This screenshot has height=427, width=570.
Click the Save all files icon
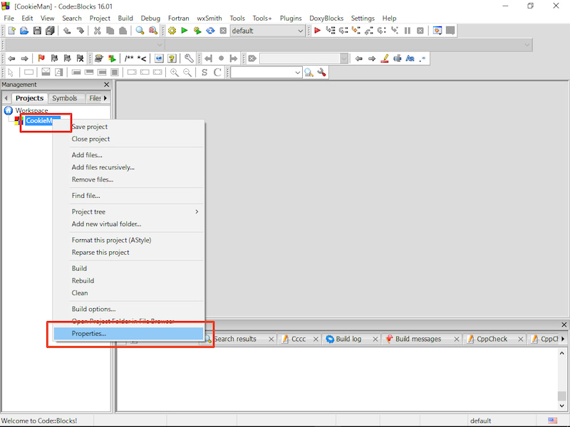pos(50,31)
